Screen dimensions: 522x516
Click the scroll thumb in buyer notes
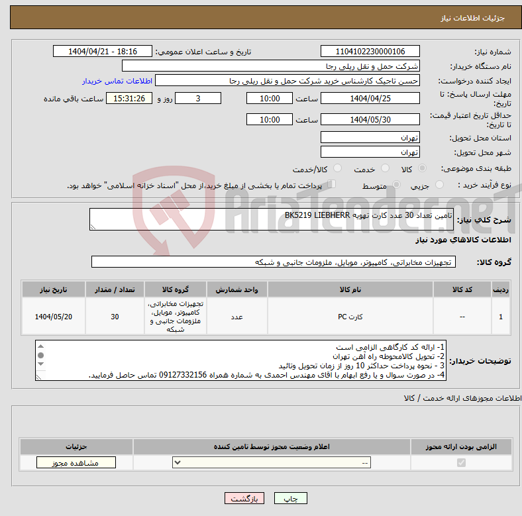(40, 355)
